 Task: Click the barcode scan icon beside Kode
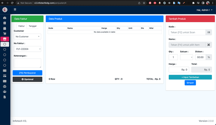click(x=209, y=32)
